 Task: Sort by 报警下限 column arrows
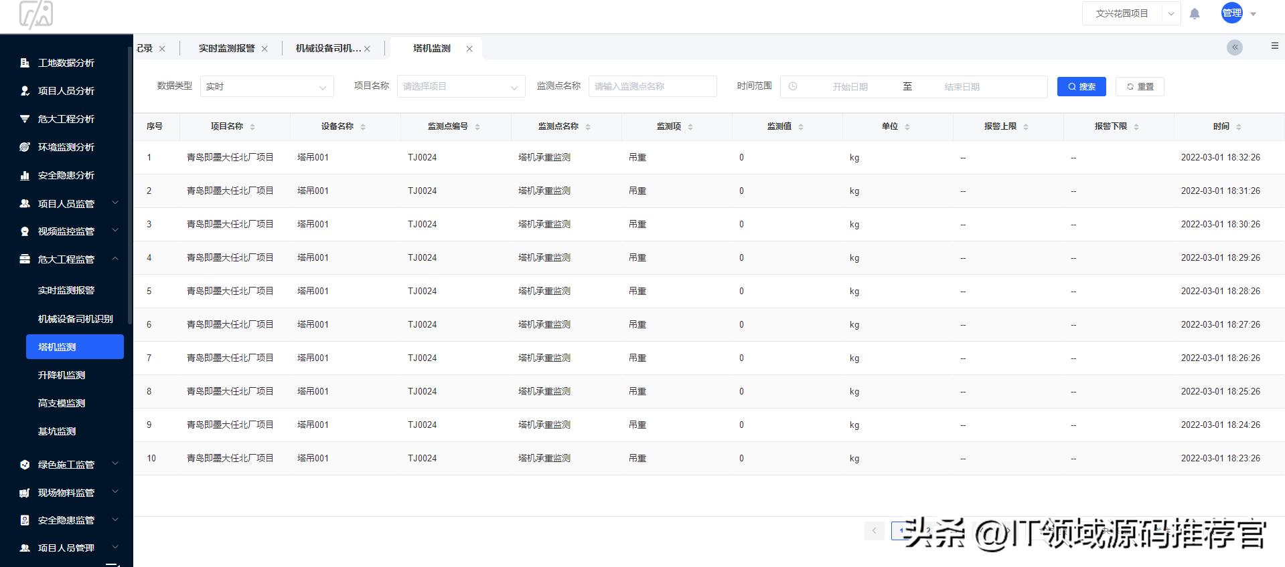1136,126
